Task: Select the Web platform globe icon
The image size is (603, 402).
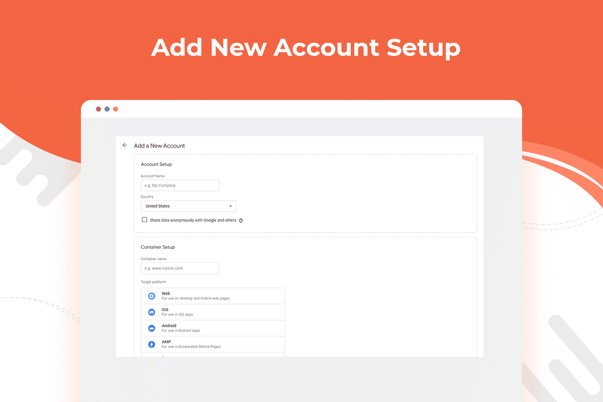Action: pos(151,295)
